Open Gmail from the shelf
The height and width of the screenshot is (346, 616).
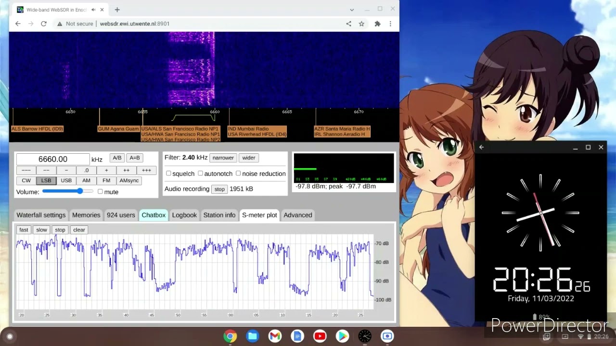tap(275, 336)
